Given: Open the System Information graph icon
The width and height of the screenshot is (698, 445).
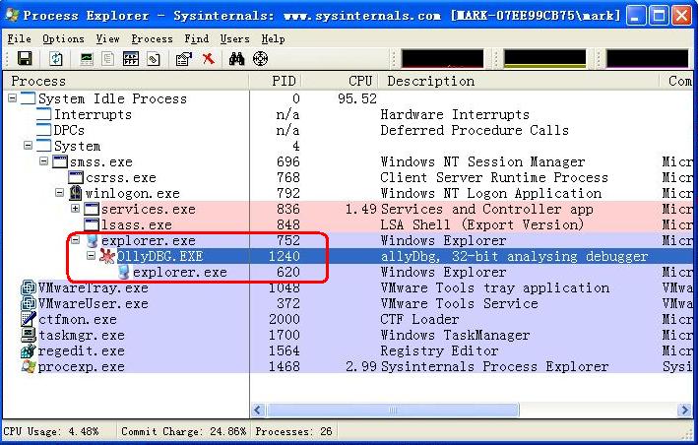Looking at the screenshot, I should (87, 59).
